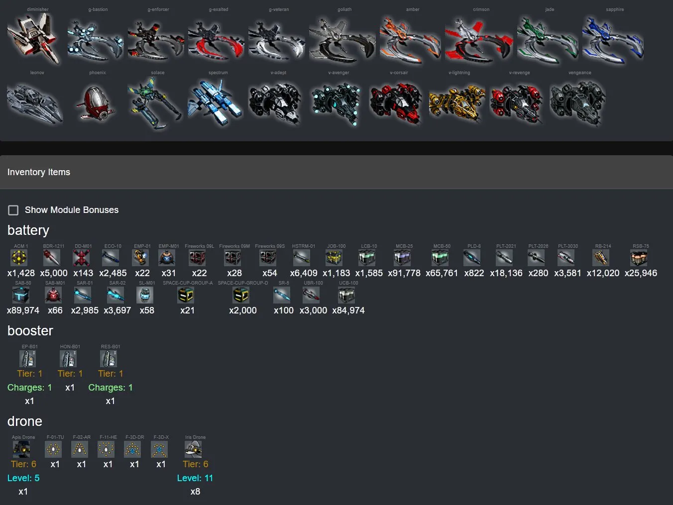
Task: Click the Level: 11 drone text
Action: click(x=195, y=478)
